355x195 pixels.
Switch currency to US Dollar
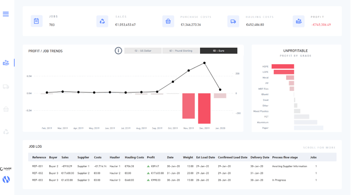click(x=143, y=51)
